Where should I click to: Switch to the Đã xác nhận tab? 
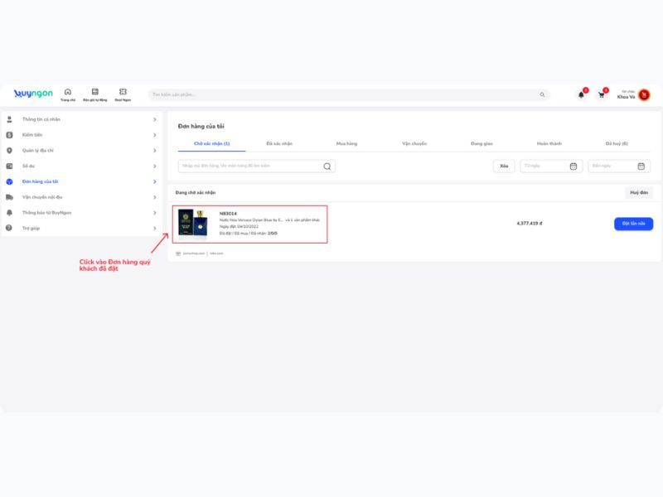point(279,143)
